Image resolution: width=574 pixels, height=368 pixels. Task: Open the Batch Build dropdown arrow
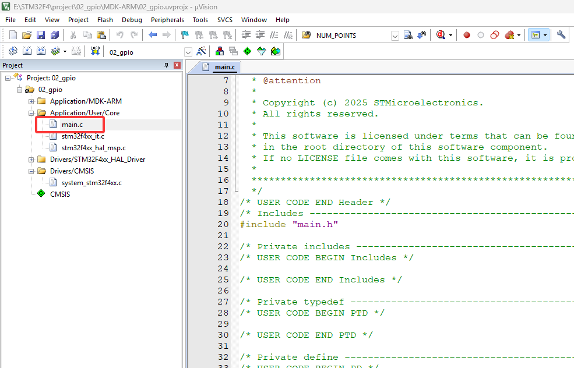click(65, 52)
